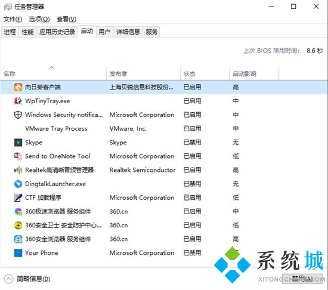
Task: Click the 低 impact of CTF 加载程序
Action: 236,198
